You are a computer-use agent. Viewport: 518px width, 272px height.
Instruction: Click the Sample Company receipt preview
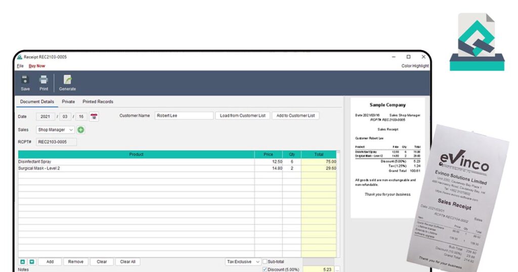click(387, 157)
